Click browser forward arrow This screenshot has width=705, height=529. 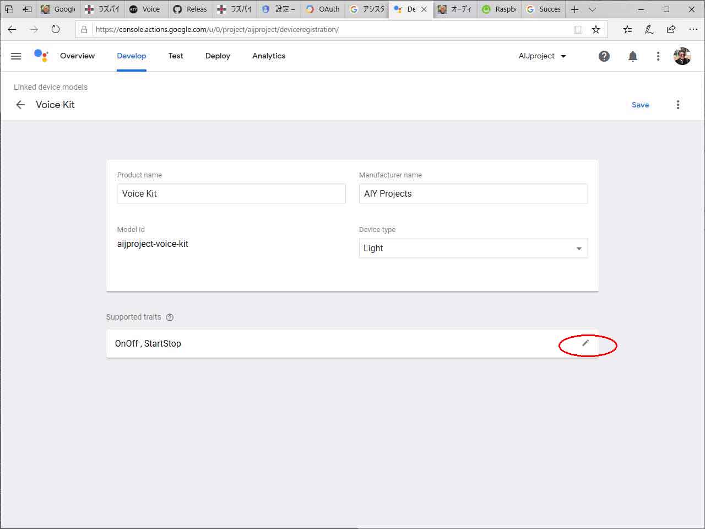[34, 29]
